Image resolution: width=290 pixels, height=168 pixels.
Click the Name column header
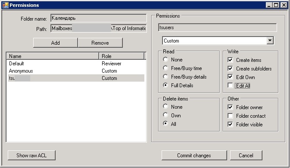click(x=53, y=56)
